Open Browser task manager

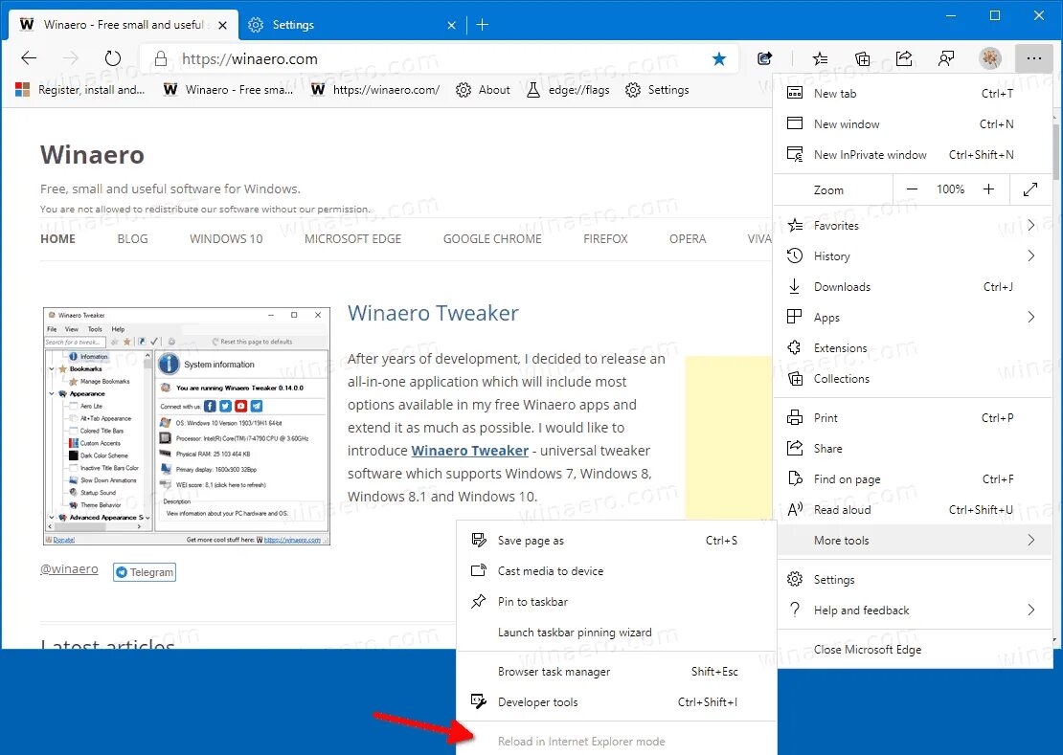point(616,671)
